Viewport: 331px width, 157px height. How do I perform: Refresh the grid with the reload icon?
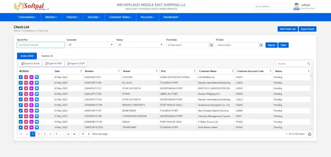tap(310, 134)
